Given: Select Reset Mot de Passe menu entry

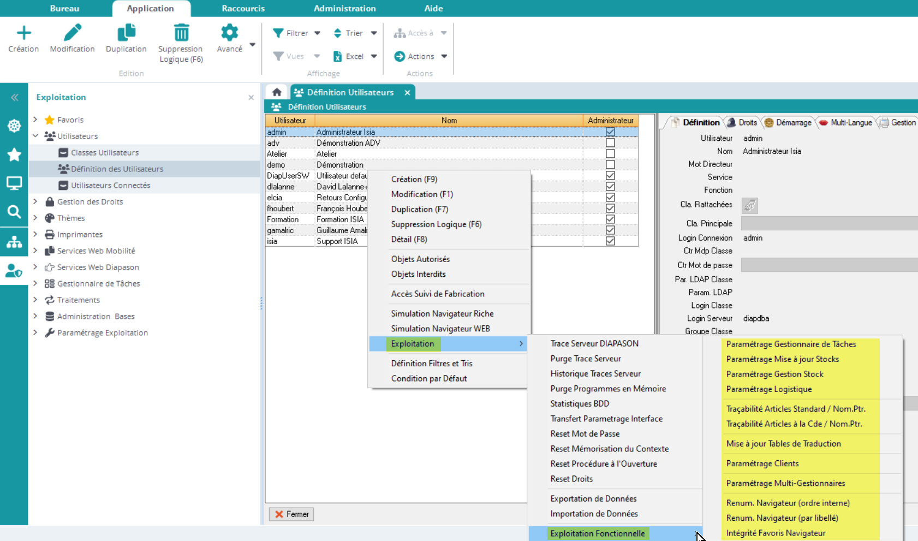Looking at the screenshot, I should (585, 433).
